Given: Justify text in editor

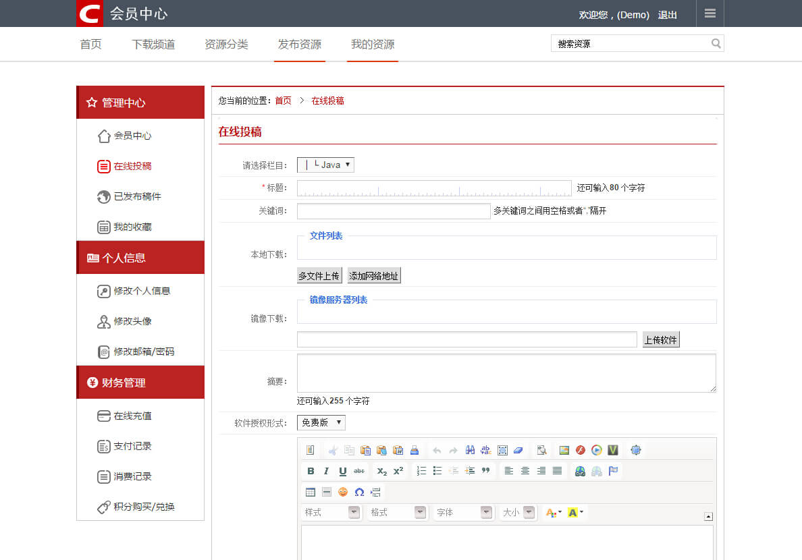Looking at the screenshot, I should pos(558,471).
